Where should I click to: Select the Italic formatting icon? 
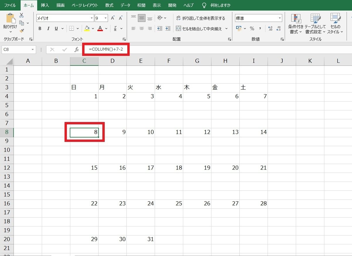tap(48, 28)
